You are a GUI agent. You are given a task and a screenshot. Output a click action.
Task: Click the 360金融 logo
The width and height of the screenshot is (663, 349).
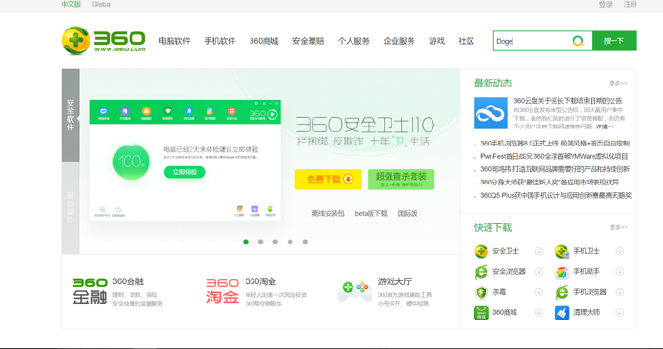tap(90, 291)
